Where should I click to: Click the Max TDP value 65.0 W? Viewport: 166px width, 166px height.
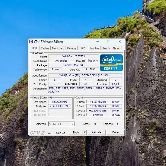coord(93,61)
